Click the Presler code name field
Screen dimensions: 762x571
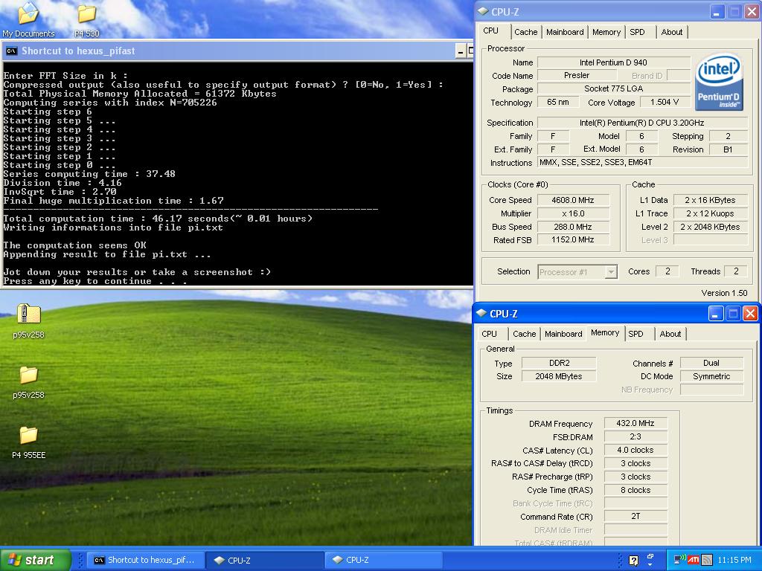pos(577,75)
